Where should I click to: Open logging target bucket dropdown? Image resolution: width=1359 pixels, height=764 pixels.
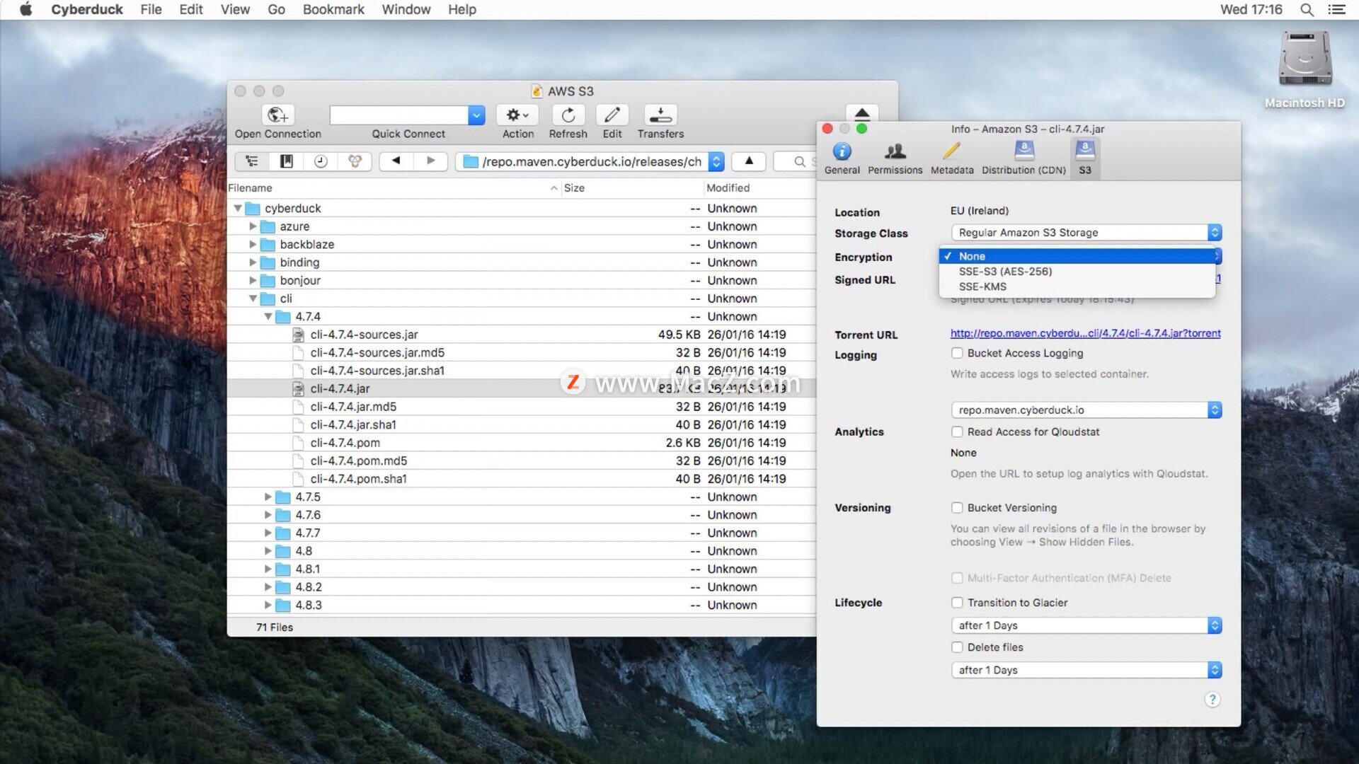point(1086,410)
